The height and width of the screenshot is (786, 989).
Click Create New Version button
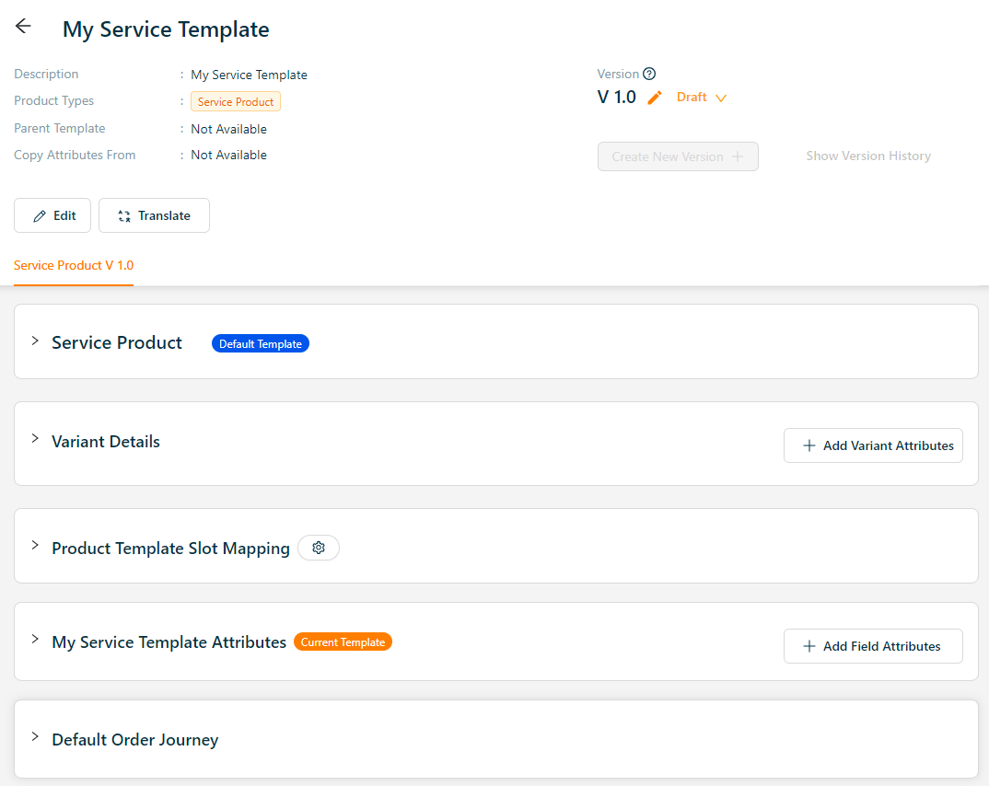coord(678,156)
